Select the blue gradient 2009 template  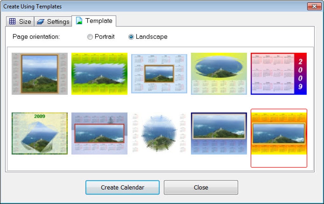click(278, 73)
